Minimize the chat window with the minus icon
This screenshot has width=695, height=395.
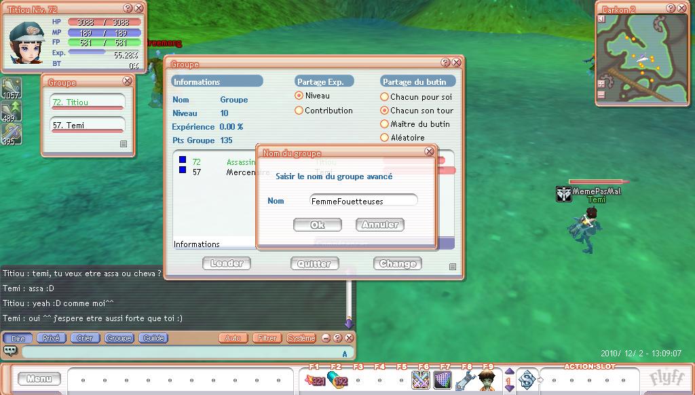tap(326, 338)
